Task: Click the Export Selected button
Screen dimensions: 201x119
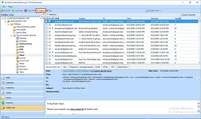Action: coord(188,15)
